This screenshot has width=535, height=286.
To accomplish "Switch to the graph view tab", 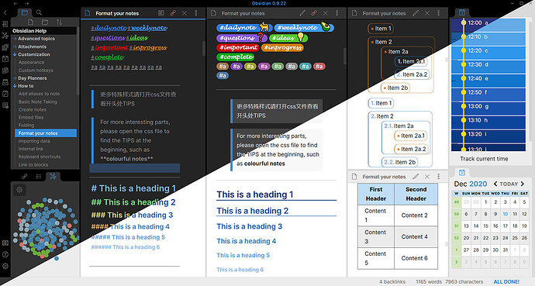I will (x=53, y=176).
